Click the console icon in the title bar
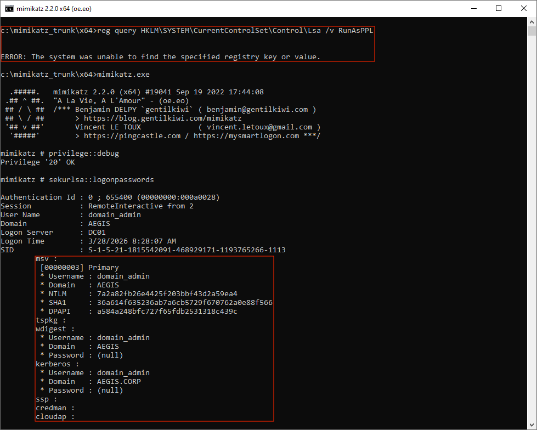The image size is (537, 430). tap(9, 9)
